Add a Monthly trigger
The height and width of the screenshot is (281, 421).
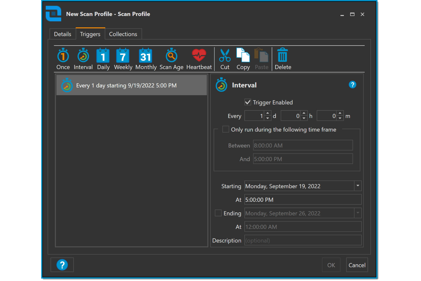(x=146, y=59)
